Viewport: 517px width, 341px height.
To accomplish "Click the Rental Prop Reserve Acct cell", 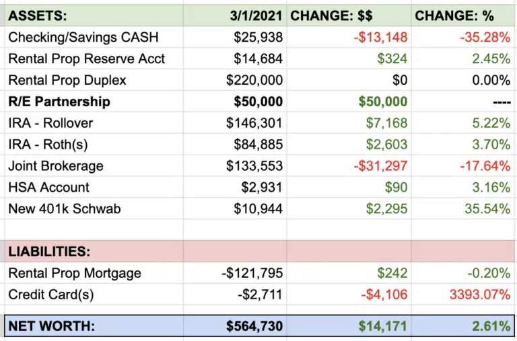I will [86, 59].
